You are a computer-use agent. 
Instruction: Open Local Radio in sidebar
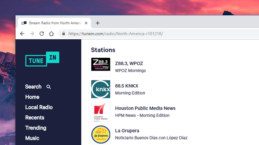[x=39, y=107]
